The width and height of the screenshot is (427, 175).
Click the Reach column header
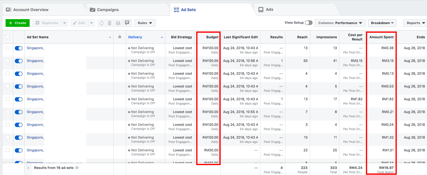pos(302,37)
